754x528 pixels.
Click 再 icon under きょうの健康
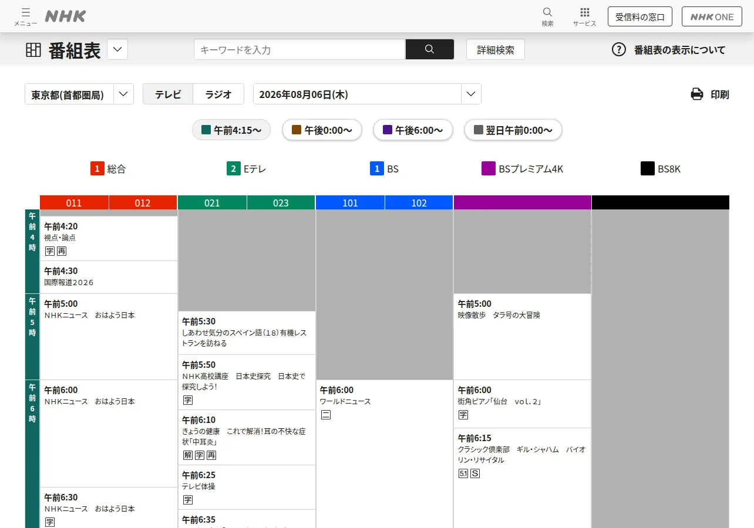click(x=211, y=455)
